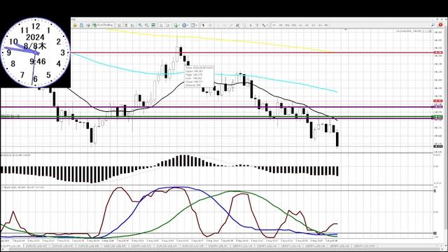
Task: Select the Trendline drawing tool
Action: point(231,25)
